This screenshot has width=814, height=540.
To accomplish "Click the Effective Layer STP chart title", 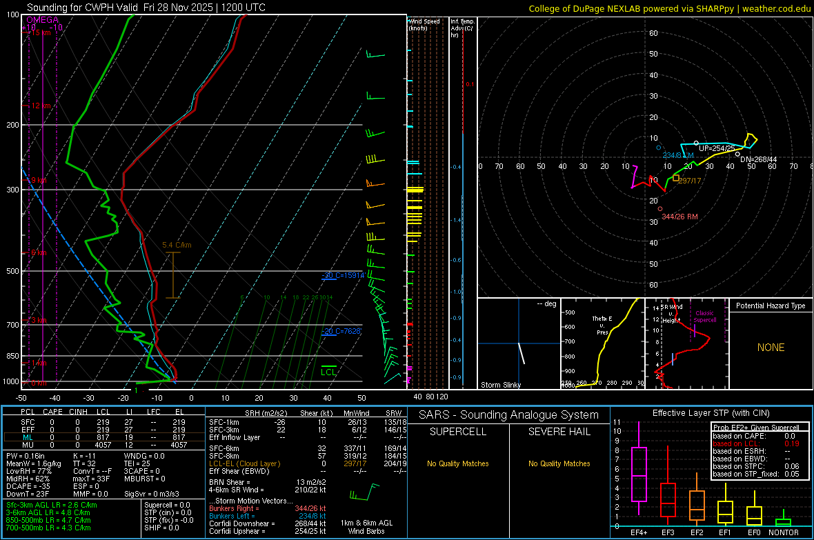I will point(711,413).
